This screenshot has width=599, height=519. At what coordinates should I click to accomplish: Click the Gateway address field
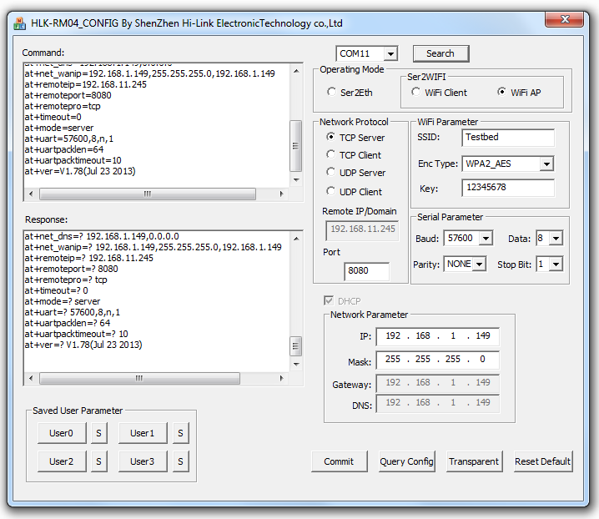[437, 383]
